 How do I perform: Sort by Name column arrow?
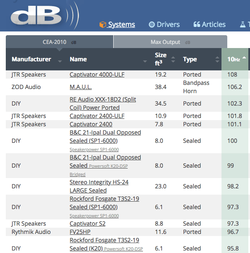pyautogui.click(x=145, y=61)
